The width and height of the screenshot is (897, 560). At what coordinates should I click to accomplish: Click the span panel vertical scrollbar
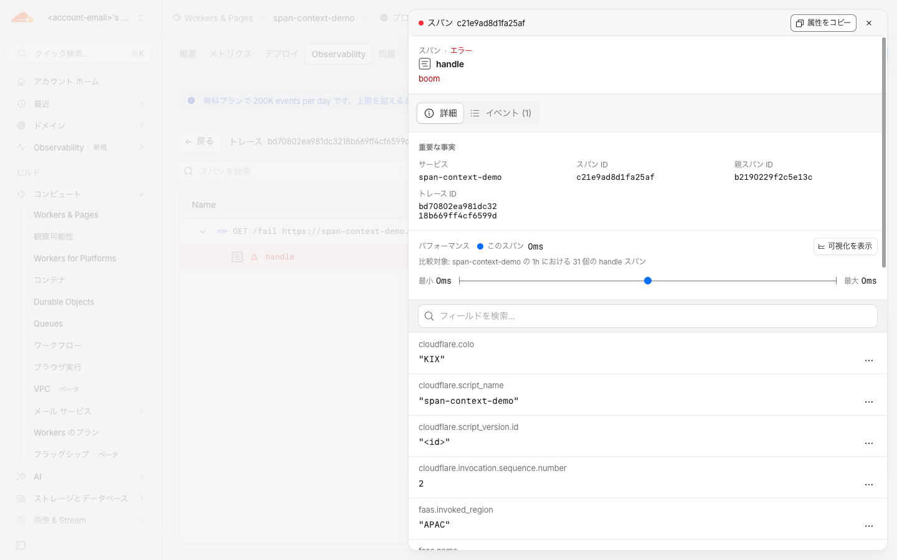[x=883, y=152]
